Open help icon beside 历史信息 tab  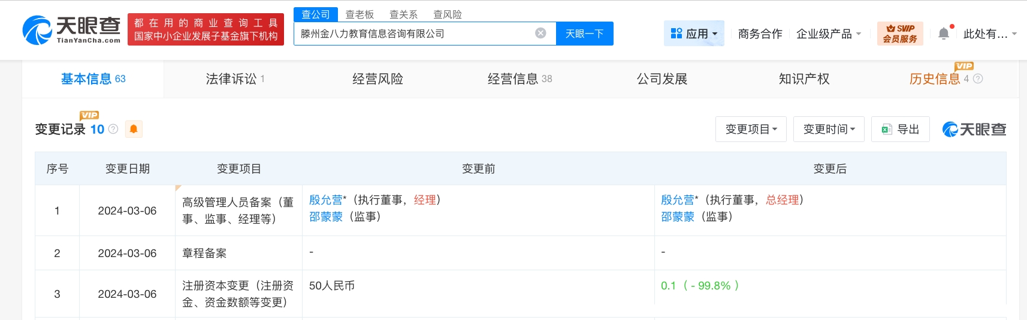978,79
